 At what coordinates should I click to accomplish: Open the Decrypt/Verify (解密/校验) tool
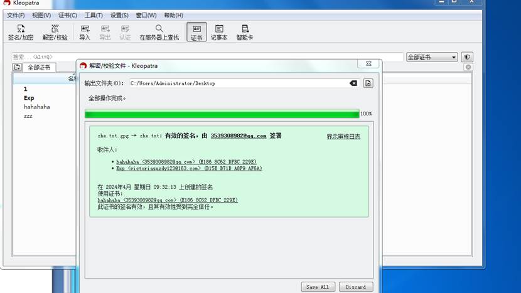pos(55,32)
